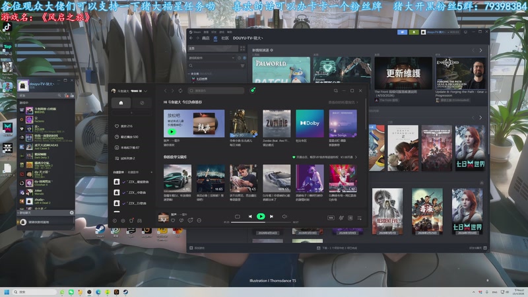Open the now-playing album cover
Image resolution: width=528 pixels, height=297 pixels.
coord(164,218)
